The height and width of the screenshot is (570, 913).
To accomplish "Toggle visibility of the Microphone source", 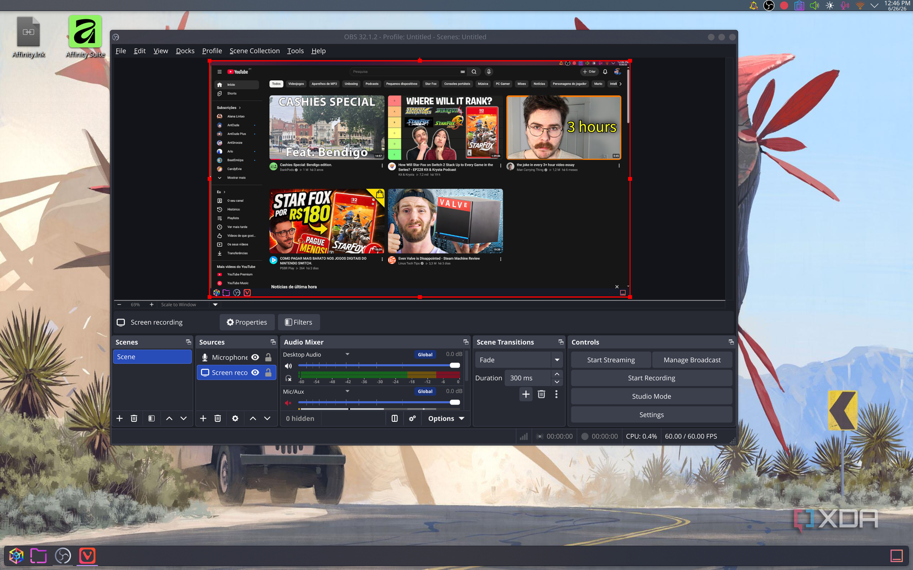I will click(x=255, y=357).
